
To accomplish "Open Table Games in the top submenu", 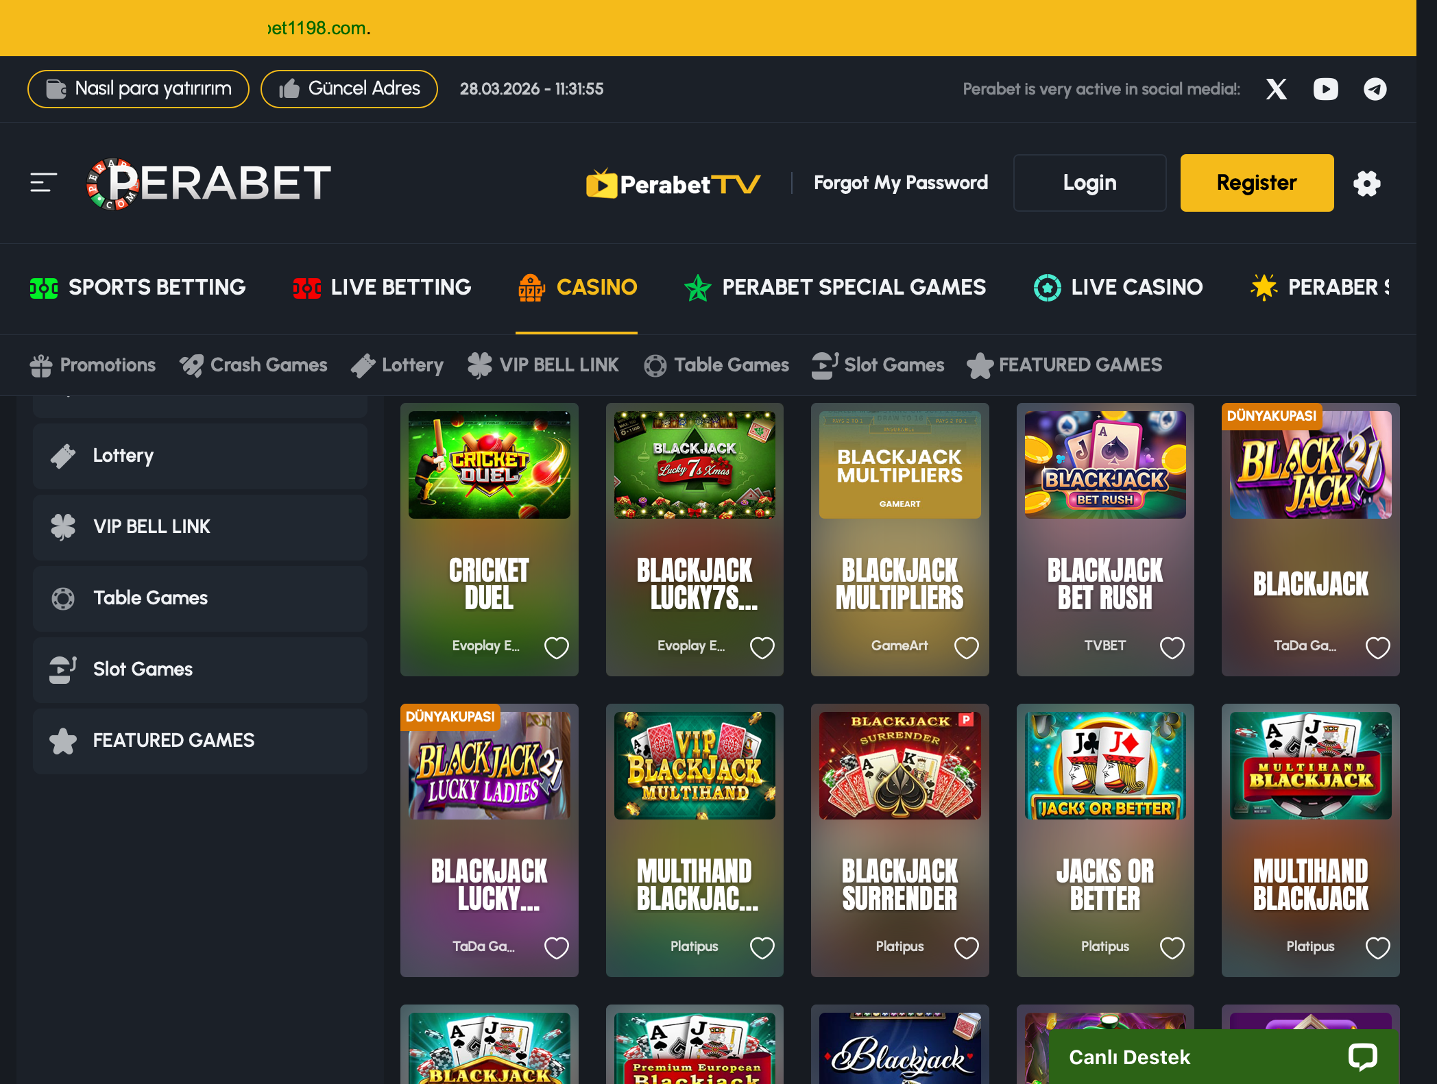I will (716, 365).
